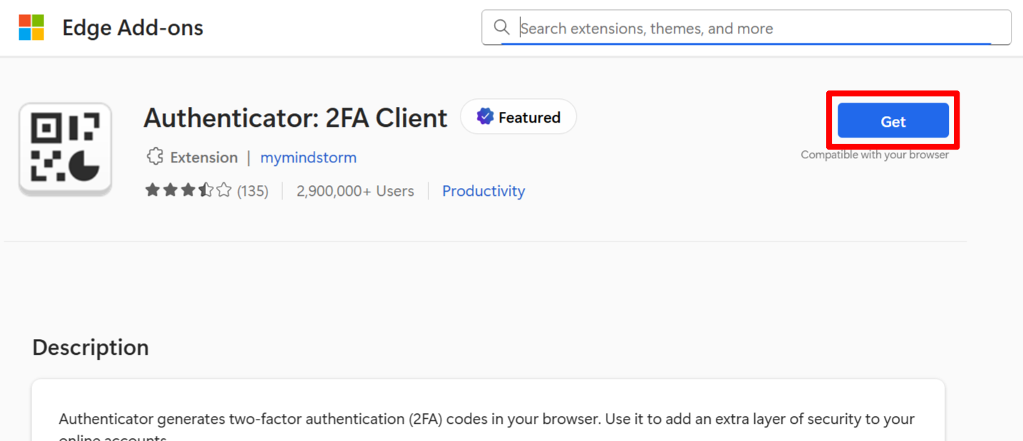
Task: Open the Edge Add-ons home title
Action: click(x=133, y=28)
